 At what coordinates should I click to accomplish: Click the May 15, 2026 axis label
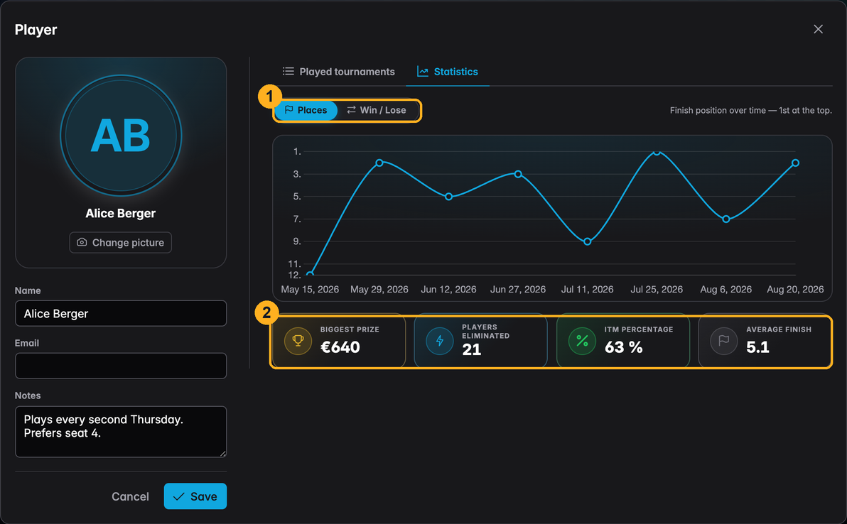tap(310, 289)
